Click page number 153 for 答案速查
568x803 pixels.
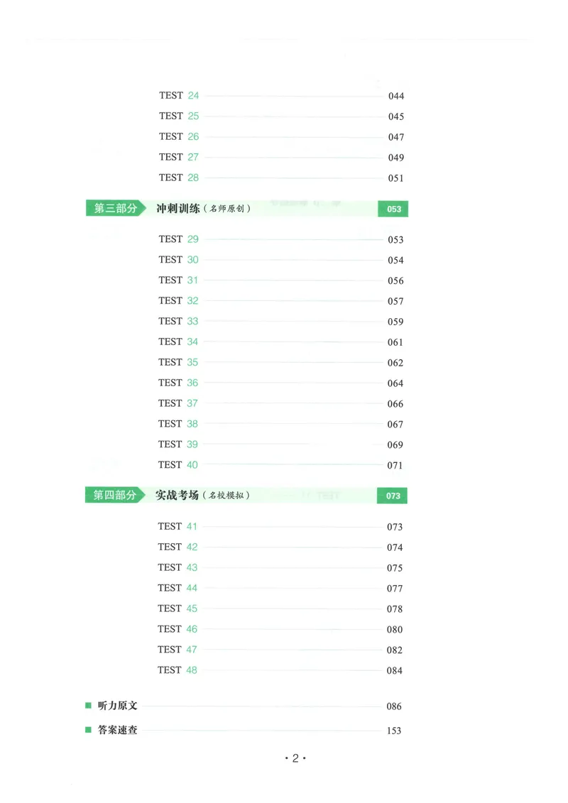(x=394, y=731)
